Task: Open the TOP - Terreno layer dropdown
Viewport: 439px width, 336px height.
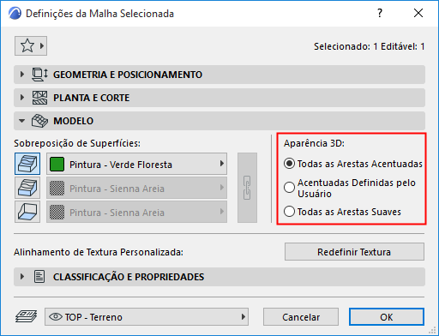Action: (x=147, y=316)
